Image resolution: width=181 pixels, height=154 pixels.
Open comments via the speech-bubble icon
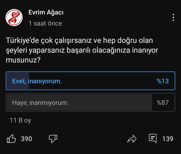point(153,138)
